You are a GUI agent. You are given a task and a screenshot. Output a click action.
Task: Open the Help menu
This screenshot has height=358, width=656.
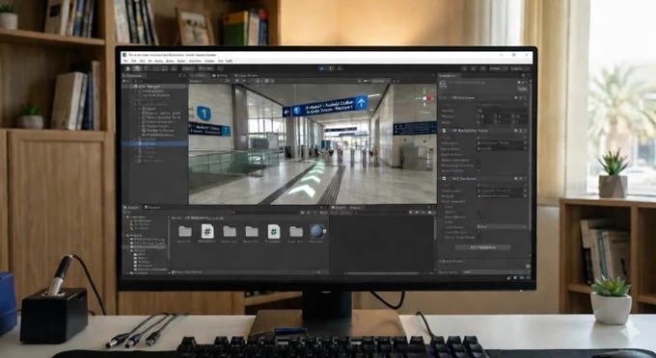click(x=230, y=61)
